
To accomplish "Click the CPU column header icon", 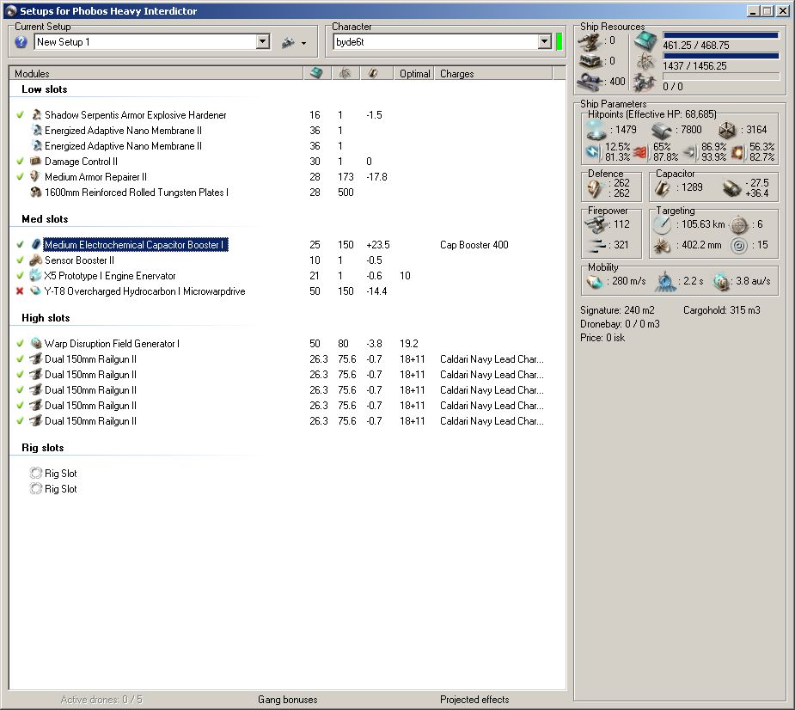I will [x=316, y=73].
